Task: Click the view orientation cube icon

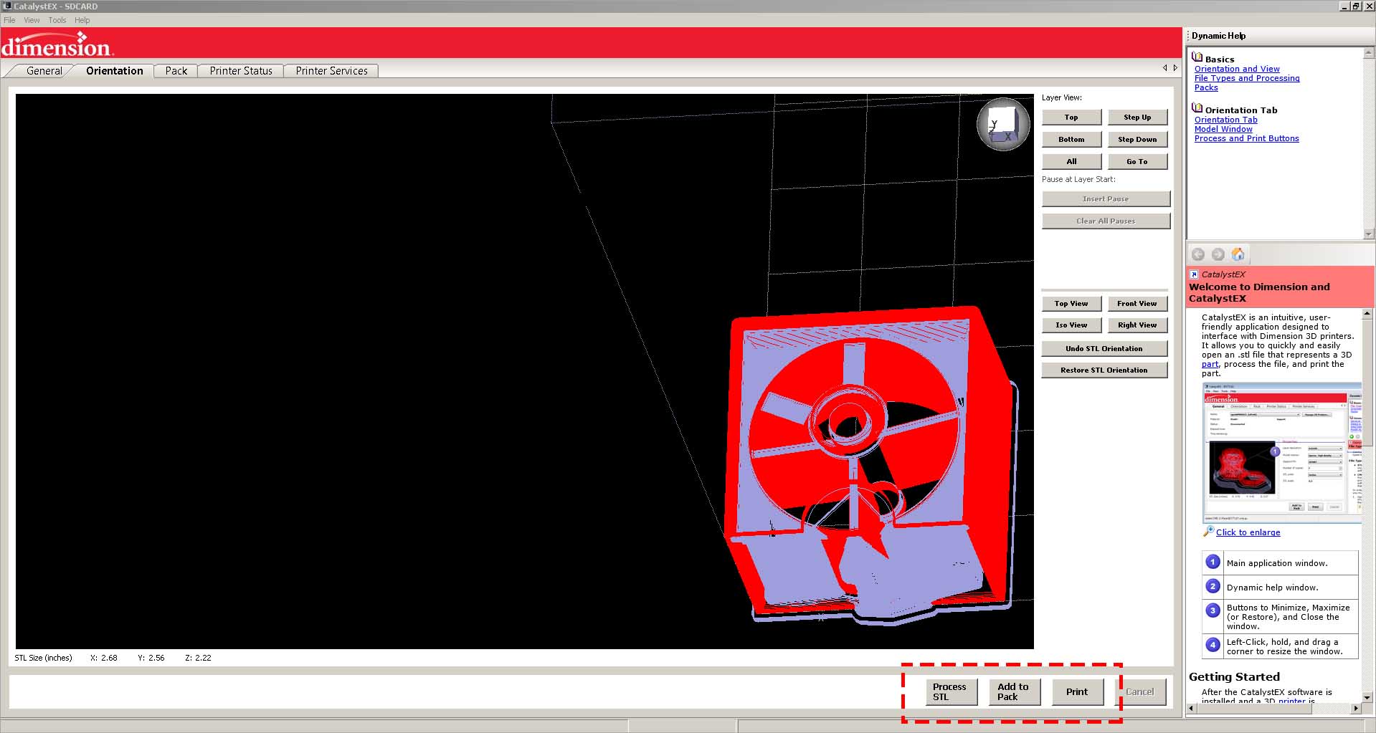Action: point(1003,124)
